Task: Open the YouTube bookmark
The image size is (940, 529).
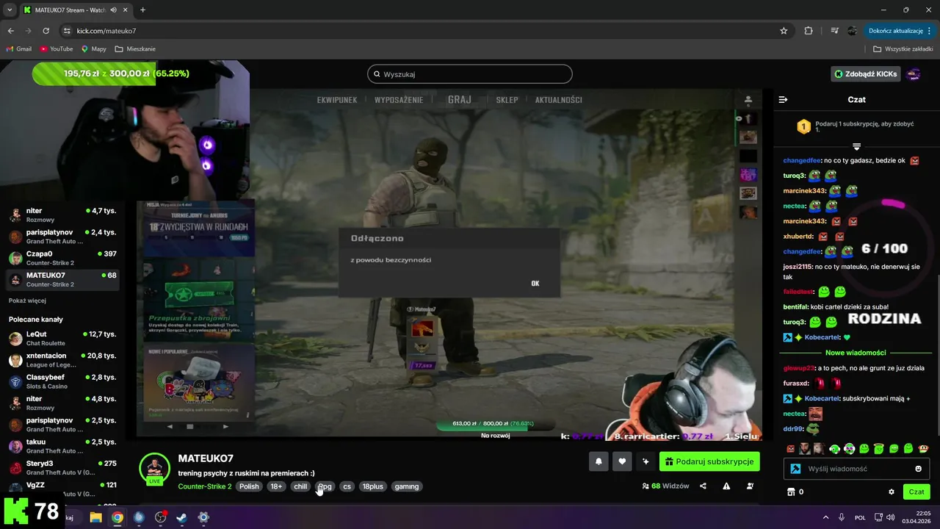Action: click(x=57, y=48)
